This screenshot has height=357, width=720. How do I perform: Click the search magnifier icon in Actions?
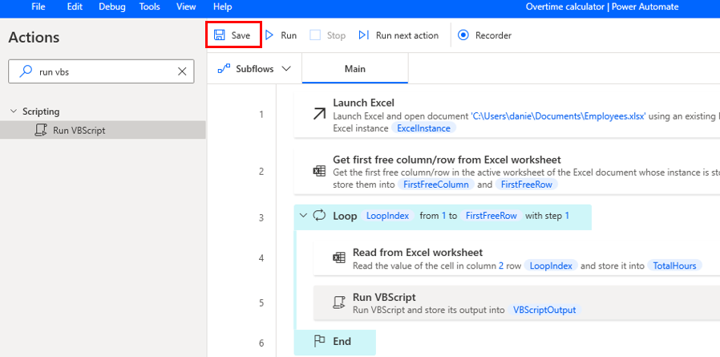(x=27, y=71)
